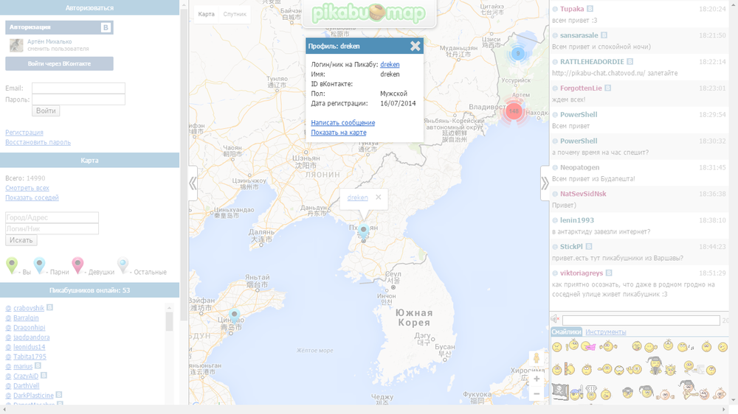Insert the smiley waving a pink flag
738x414 pixels.
tap(588, 346)
